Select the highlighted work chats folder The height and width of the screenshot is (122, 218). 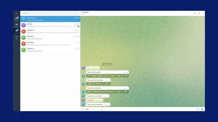pyautogui.click(x=17, y=31)
